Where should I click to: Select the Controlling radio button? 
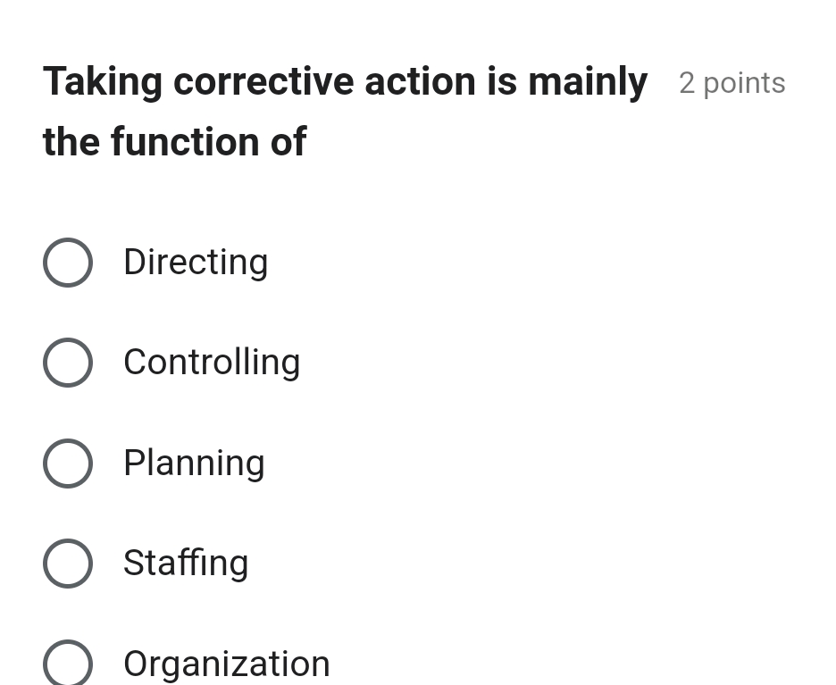[x=68, y=362]
